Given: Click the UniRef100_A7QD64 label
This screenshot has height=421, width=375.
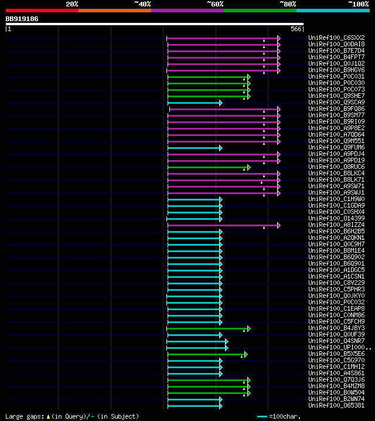Looking at the screenshot, I should coord(336,134).
